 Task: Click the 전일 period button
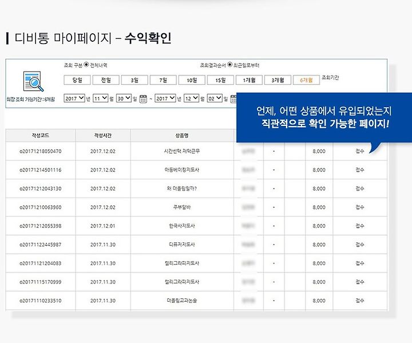click(106, 80)
